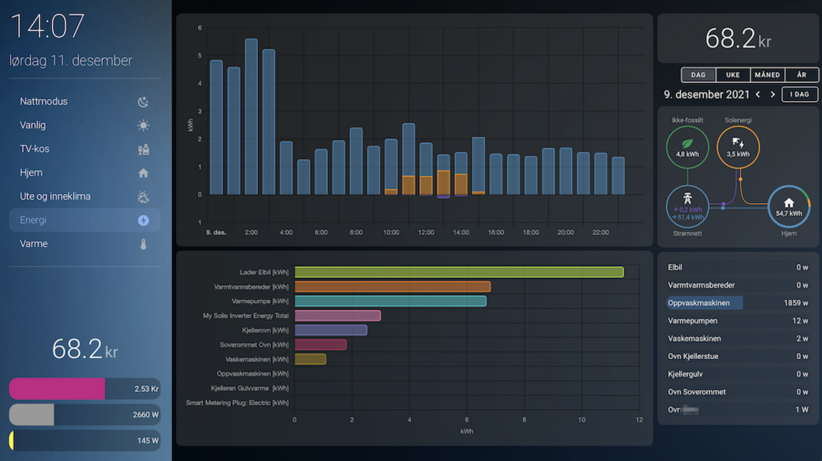Click the green leaf Ikke-fossilt circle

coord(686,147)
